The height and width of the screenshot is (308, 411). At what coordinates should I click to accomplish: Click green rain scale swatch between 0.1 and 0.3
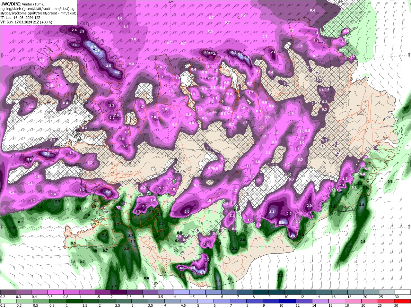pos(8,301)
